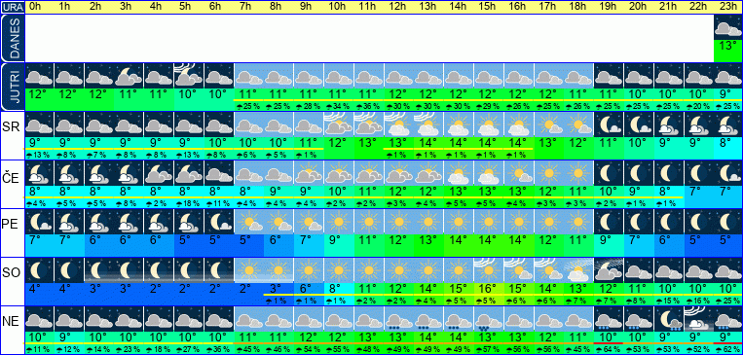This screenshot has height=355, width=743.
Task: Click the SO 19h foggy cloud icon
Action: 609,269
